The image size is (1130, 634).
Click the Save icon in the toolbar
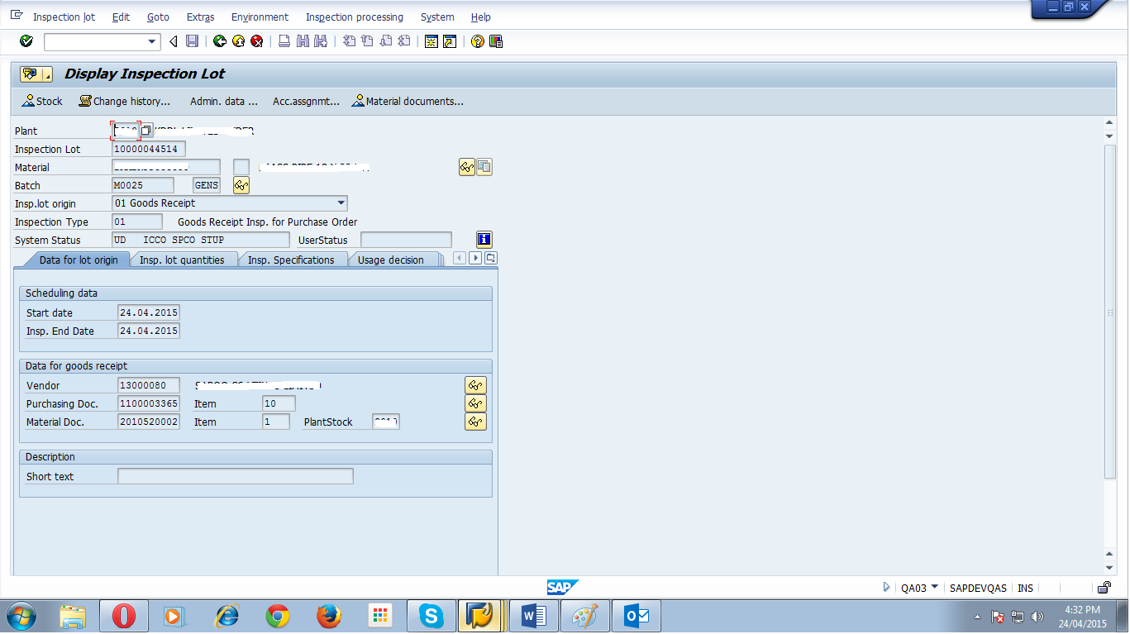194,41
